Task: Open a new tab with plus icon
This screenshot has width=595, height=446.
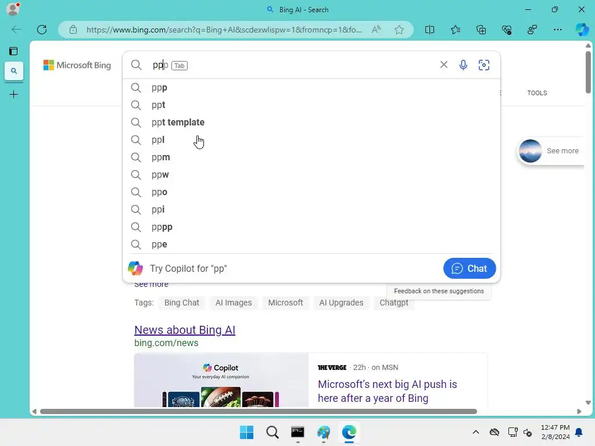Action: [14, 95]
